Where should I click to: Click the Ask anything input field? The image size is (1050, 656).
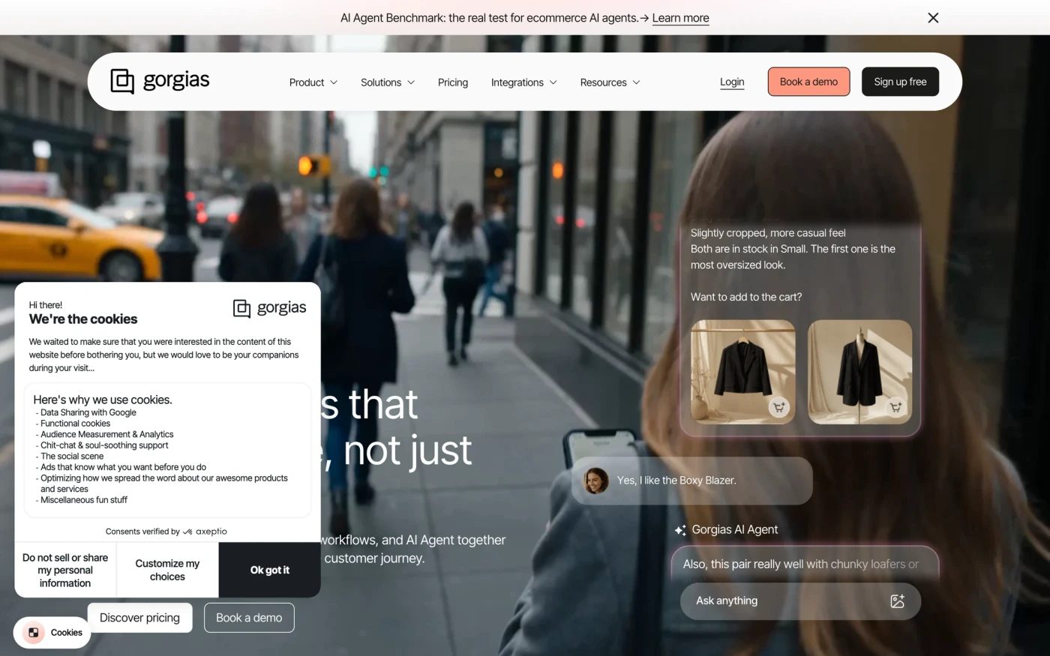800,601
